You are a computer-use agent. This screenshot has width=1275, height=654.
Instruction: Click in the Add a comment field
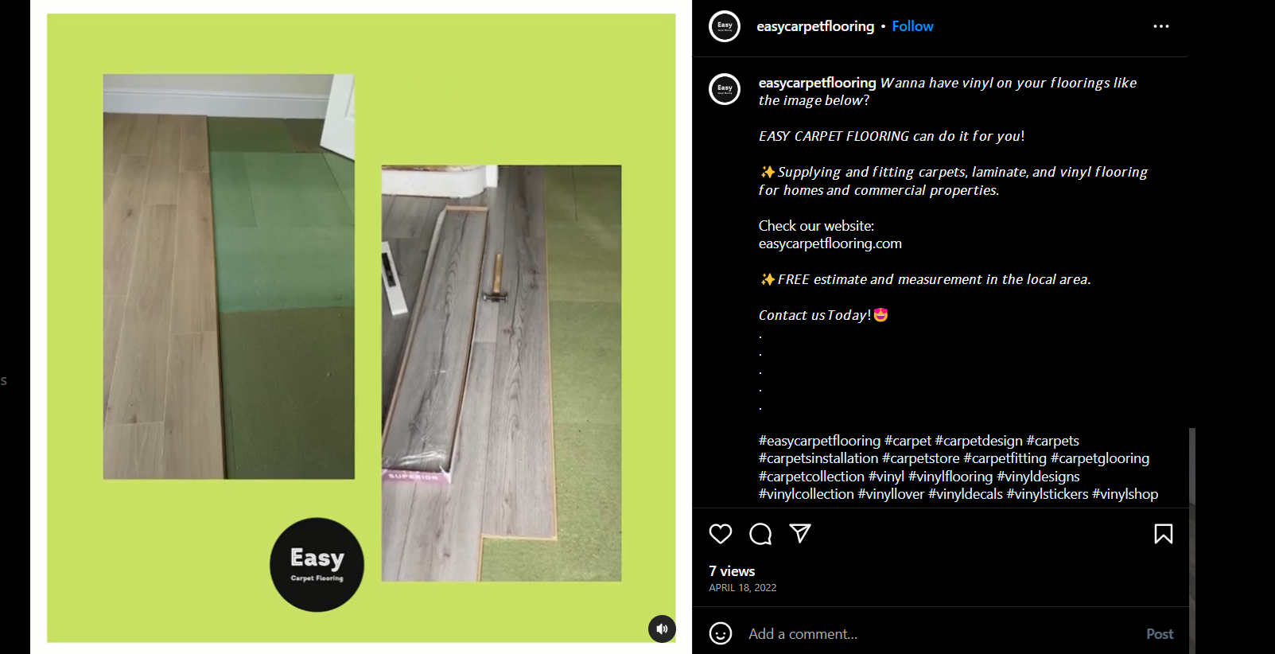click(939, 634)
